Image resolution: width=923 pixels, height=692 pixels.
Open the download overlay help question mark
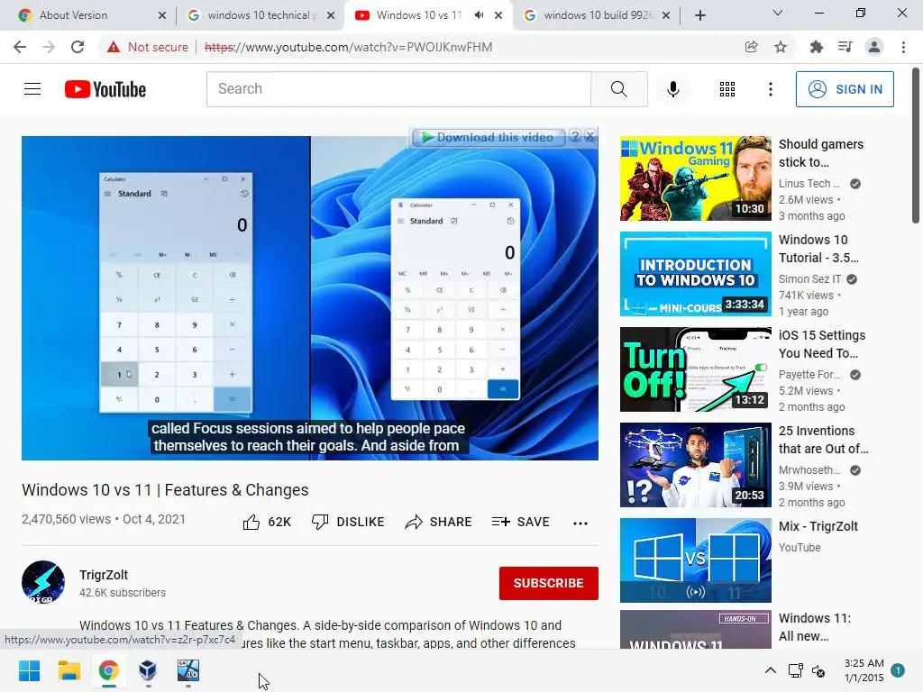coord(575,137)
